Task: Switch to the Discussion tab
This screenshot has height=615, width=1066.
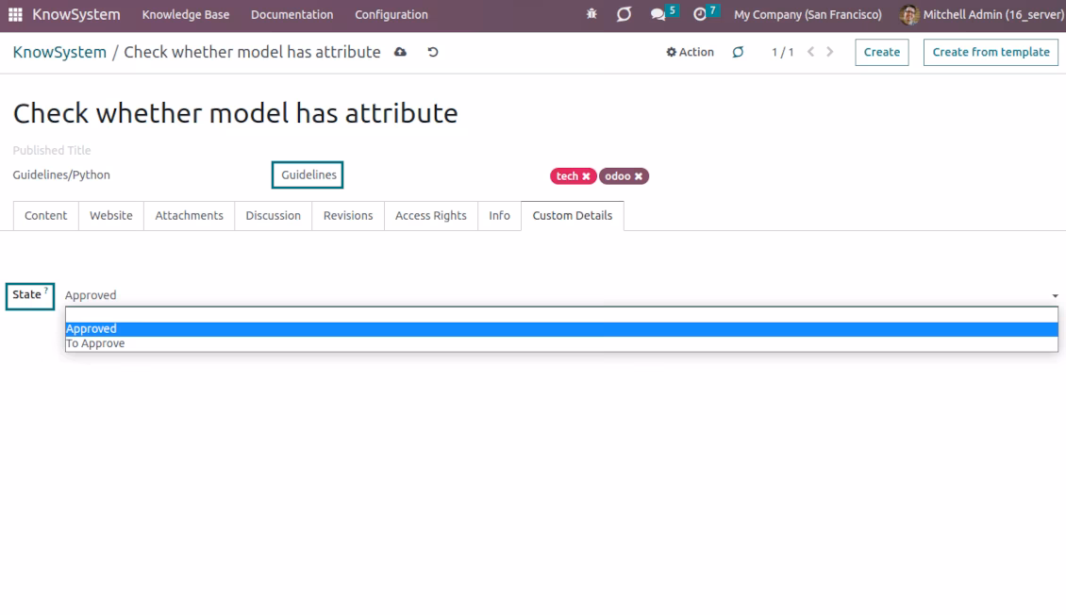Action: 274,215
